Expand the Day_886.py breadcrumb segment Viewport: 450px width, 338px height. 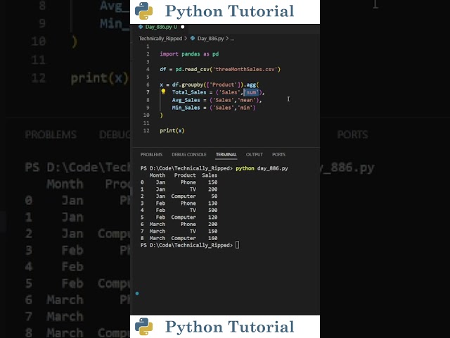tap(210, 39)
